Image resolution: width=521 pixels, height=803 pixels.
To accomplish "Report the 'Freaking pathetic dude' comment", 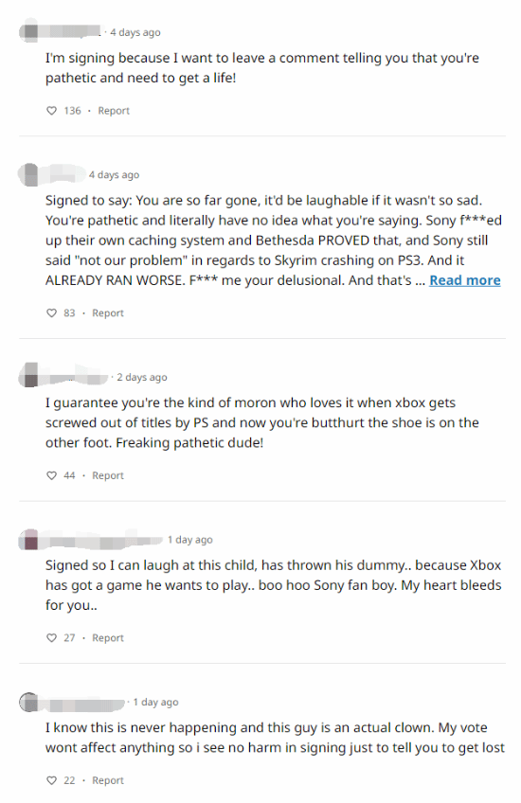I will pyautogui.click(x=108, y=475).
